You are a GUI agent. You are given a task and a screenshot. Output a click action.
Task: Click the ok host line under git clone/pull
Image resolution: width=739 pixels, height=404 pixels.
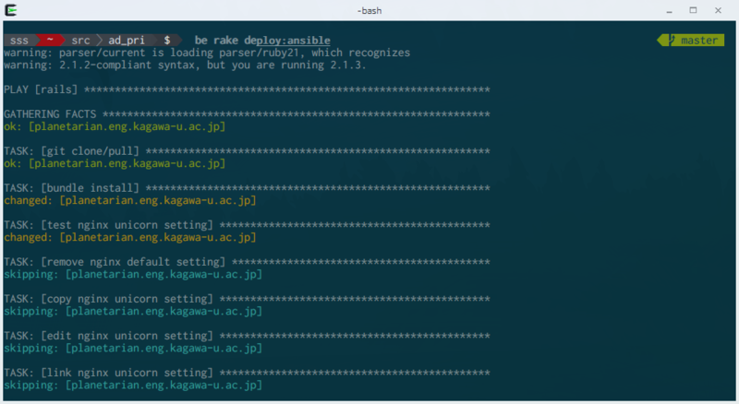pos(115,163)
